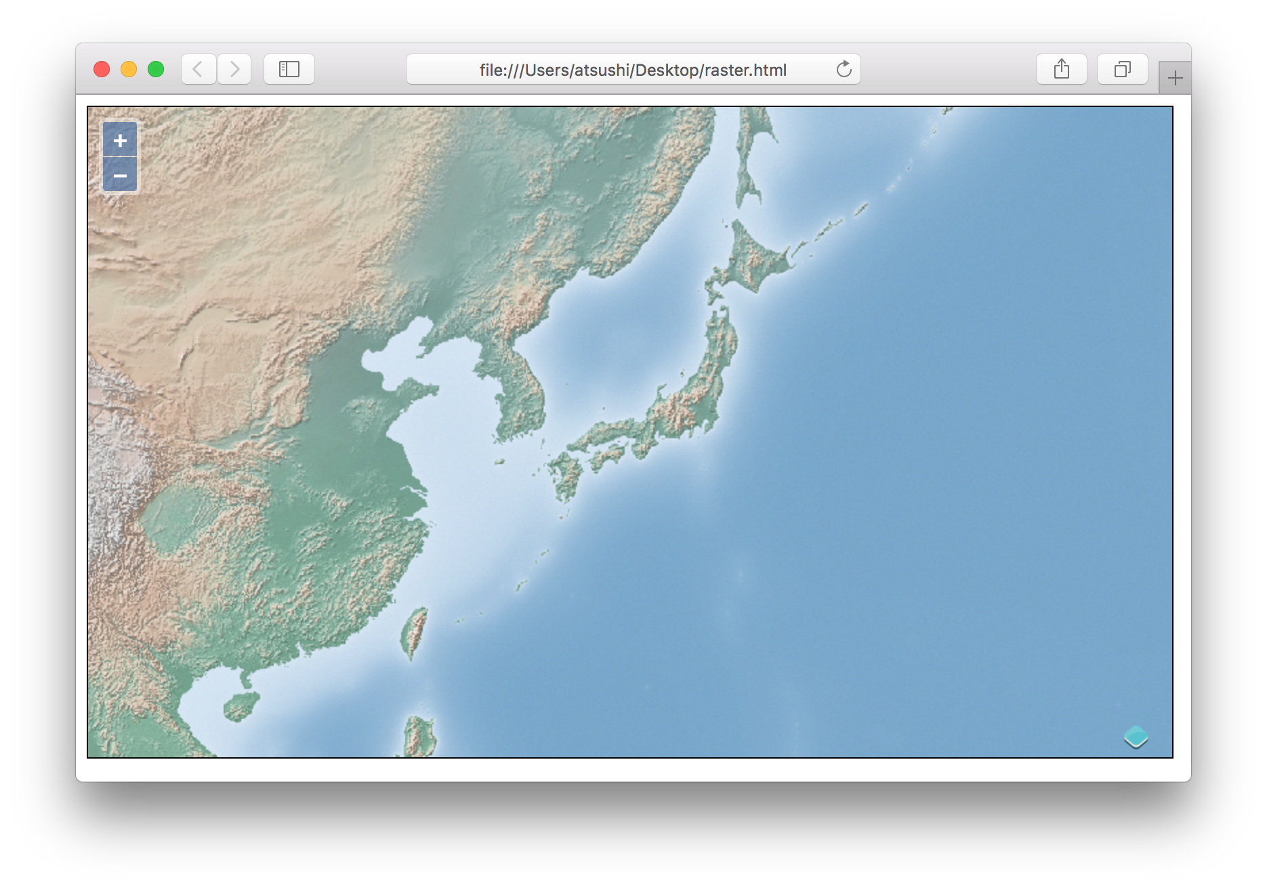Reload the raster.html page

coord(844,69)
